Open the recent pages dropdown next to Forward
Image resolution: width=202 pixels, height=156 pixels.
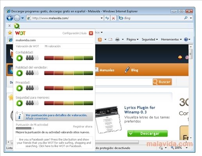[x=23, y=18]
